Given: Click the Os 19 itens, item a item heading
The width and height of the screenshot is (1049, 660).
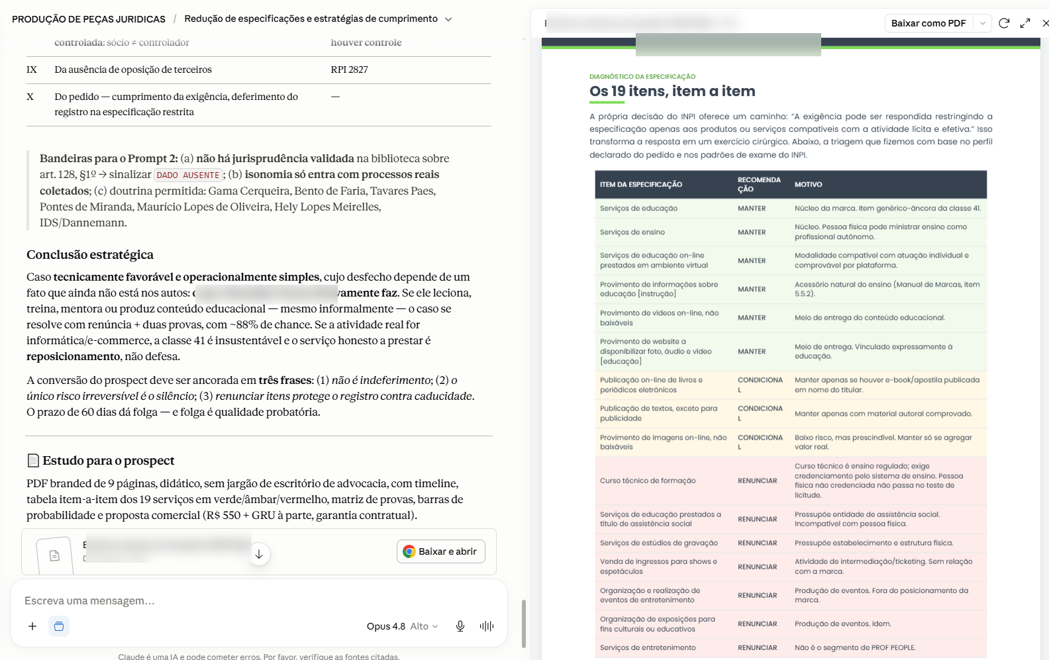Looking at the screenshot, I should [672, 91].
